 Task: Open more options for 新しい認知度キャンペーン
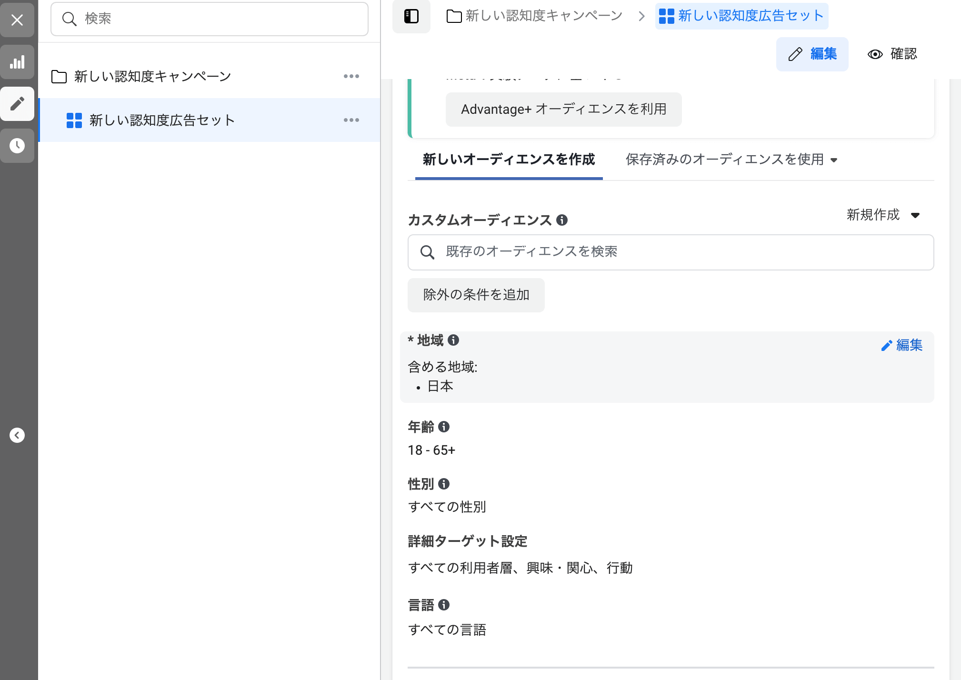351,76
